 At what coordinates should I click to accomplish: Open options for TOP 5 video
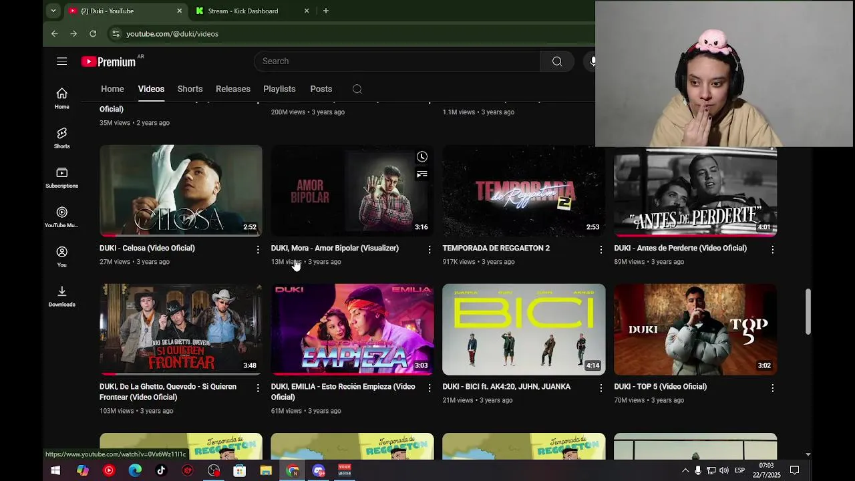point(772,387)
